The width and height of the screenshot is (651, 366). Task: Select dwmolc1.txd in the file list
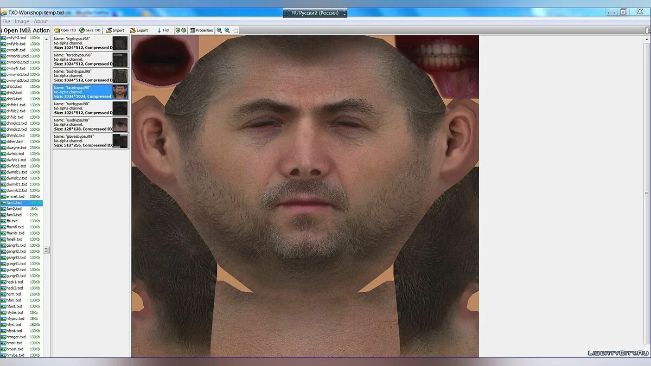pos(22,172)
